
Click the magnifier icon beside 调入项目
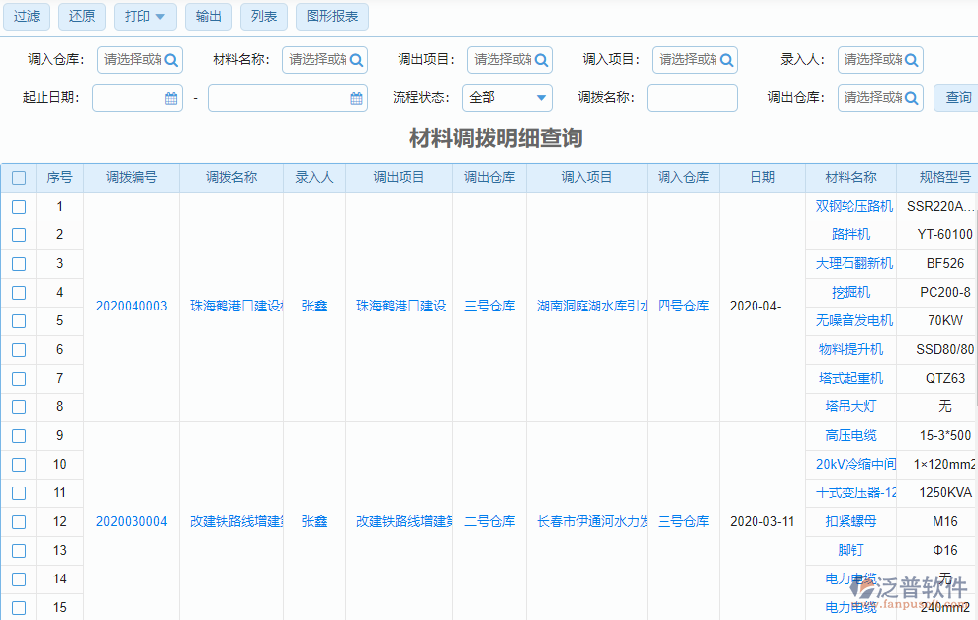click(726, 59)
